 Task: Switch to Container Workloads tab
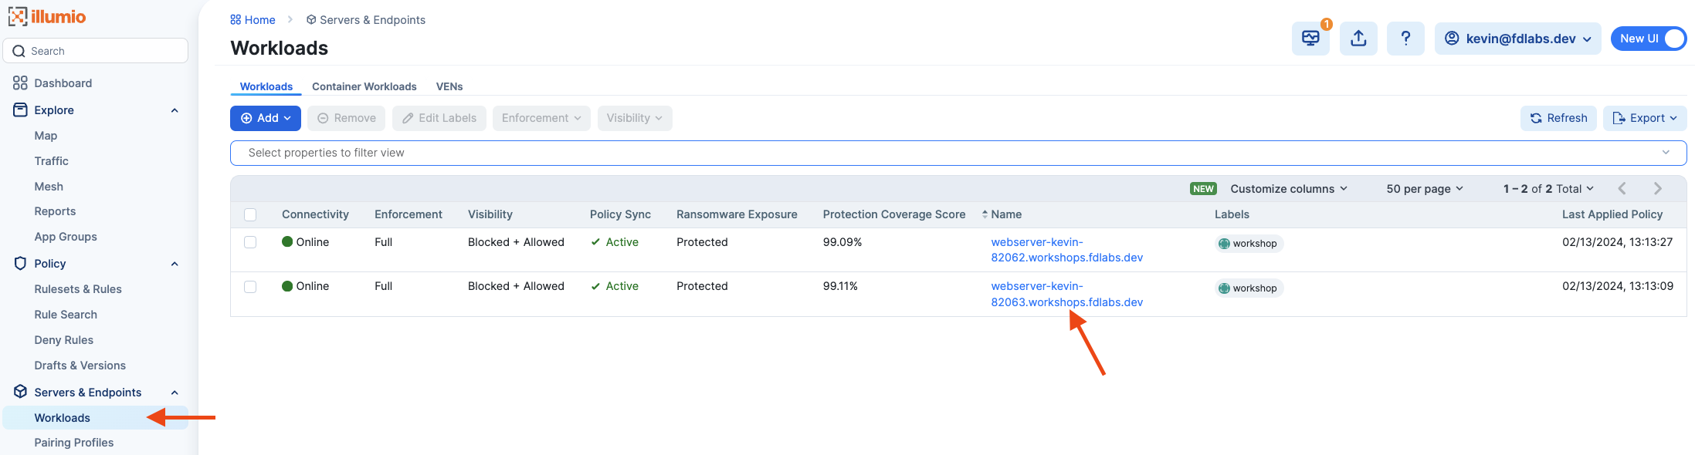364,86
